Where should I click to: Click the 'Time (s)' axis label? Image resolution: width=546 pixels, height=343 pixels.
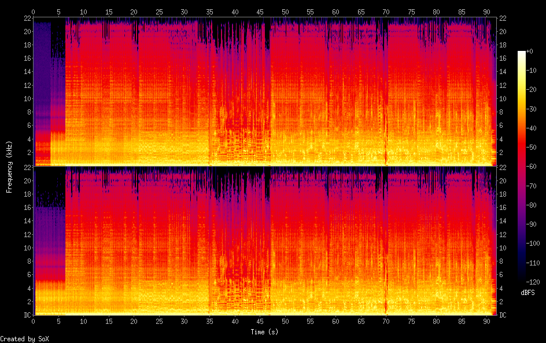click(x=265, y=332)
